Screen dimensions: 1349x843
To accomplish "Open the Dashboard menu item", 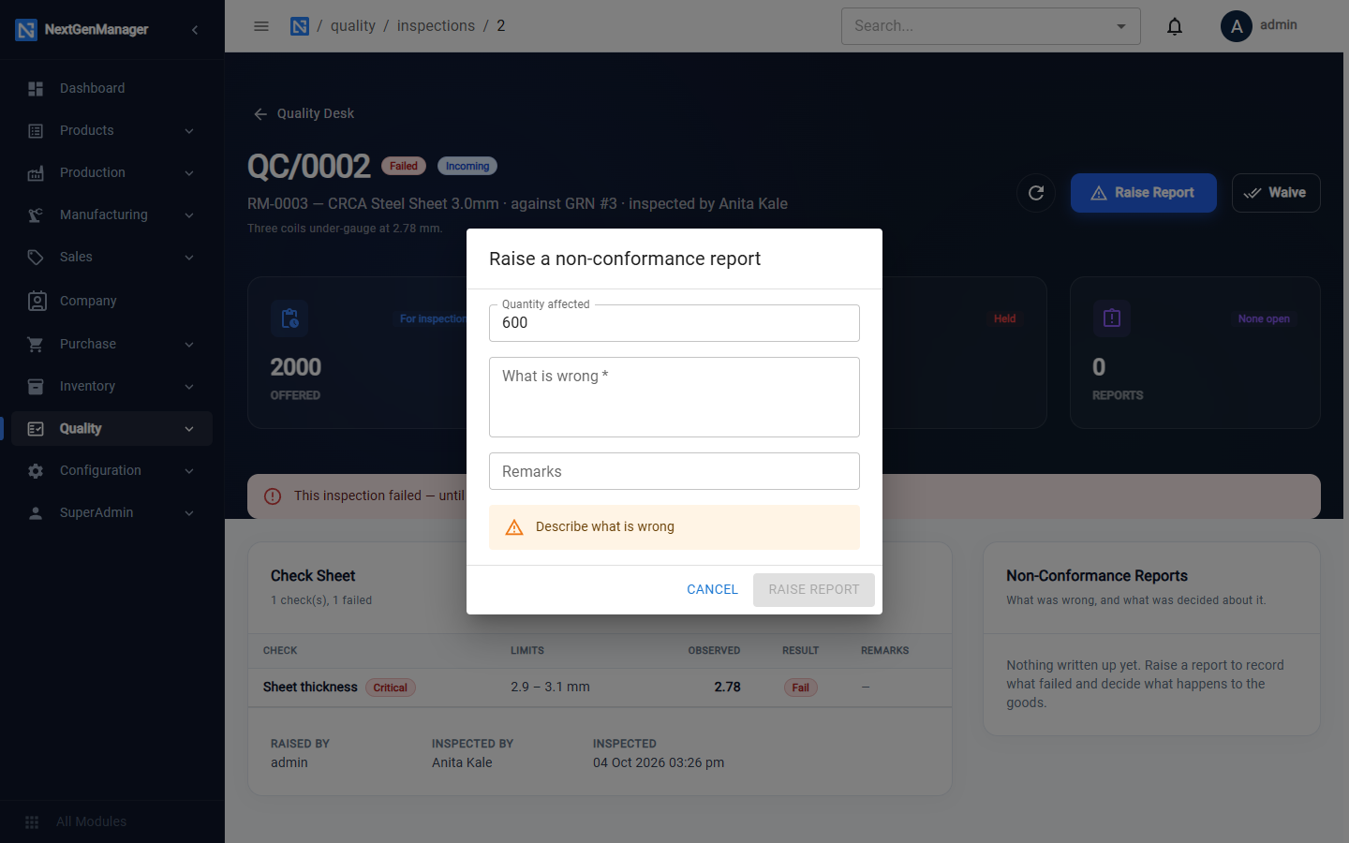I will [112, 89].
